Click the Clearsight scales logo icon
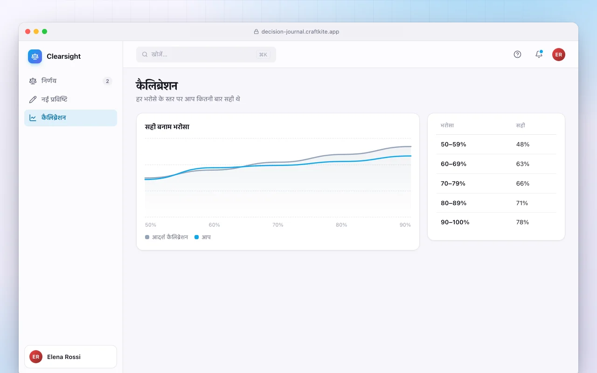 (35, 56)
